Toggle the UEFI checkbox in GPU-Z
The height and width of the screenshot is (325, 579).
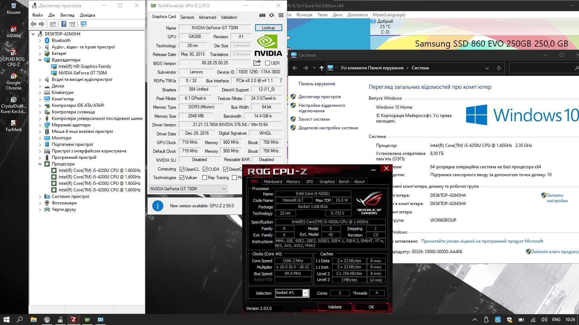click(x=268, y=63)
